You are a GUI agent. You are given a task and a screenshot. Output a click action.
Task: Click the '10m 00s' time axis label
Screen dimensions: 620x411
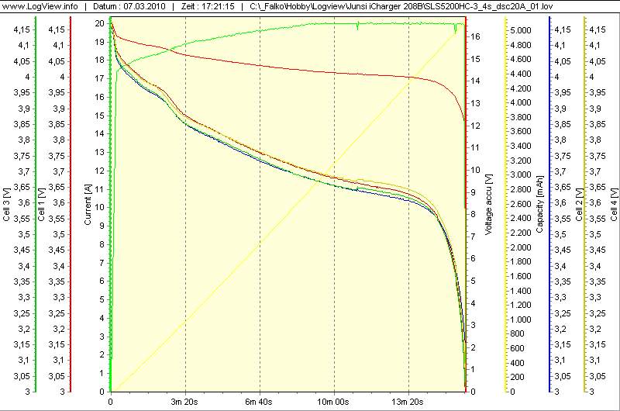[x=333, y=402]
